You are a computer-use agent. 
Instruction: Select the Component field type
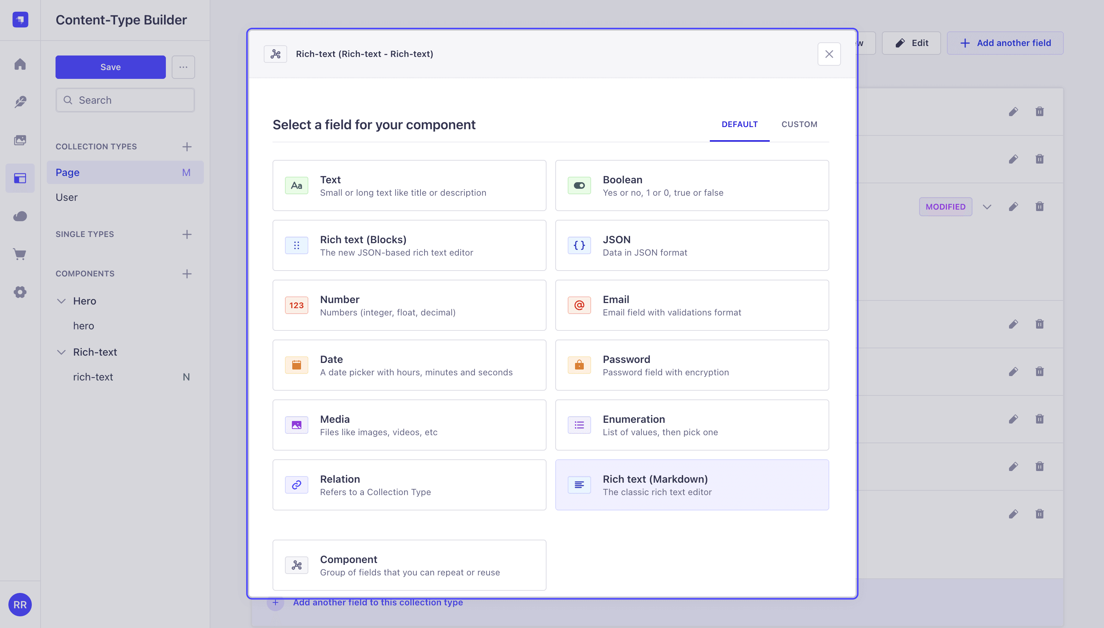(x=410, y=566)
